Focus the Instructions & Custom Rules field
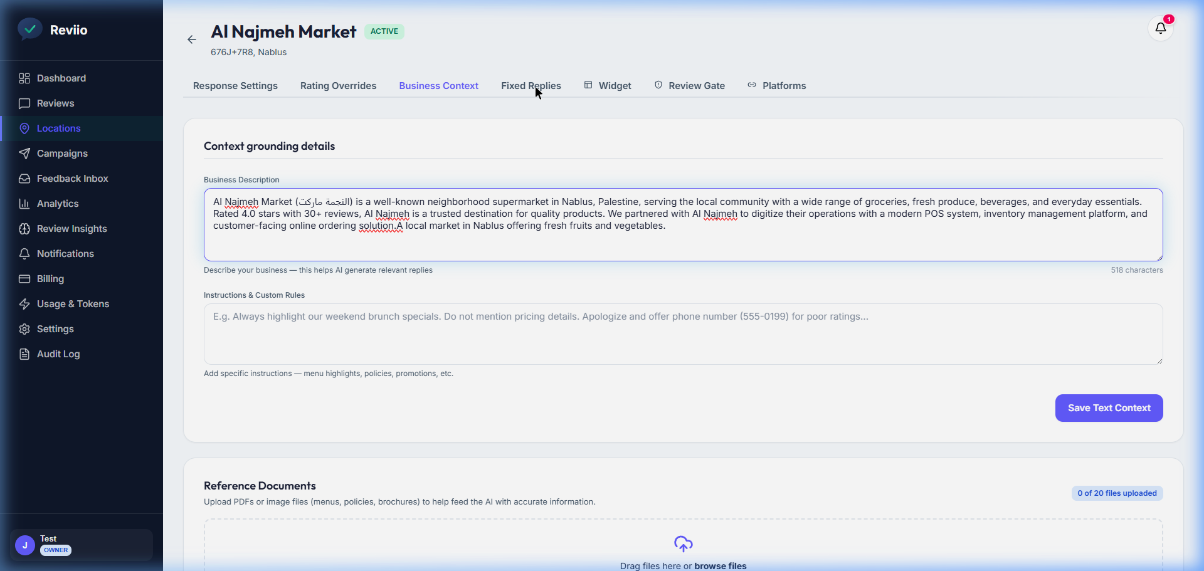1204x571 pixels. coord(683,334)
